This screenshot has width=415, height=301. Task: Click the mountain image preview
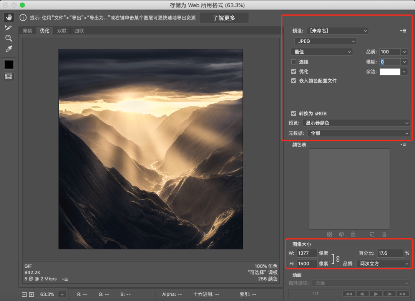[151, 149]
